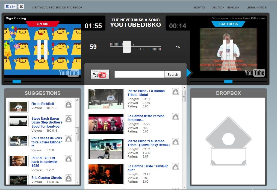This screenshot has height=190, width=277.
Task: Click the right volume value 16
Action: pyautogui.click(x=178, y=47)
